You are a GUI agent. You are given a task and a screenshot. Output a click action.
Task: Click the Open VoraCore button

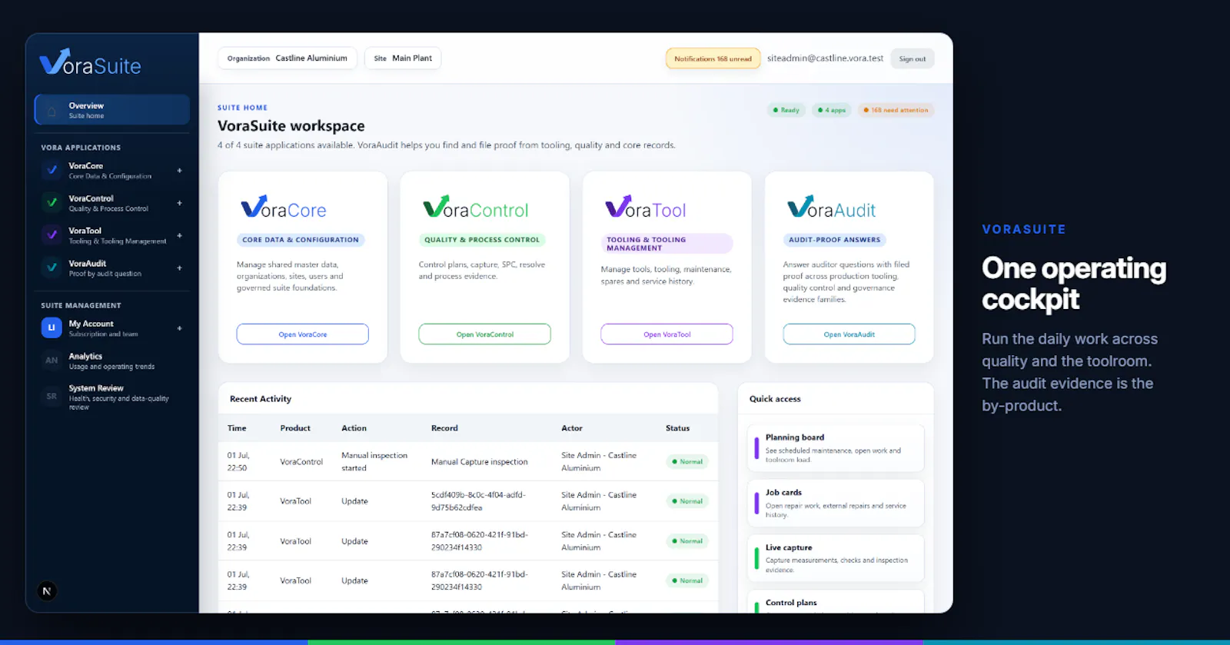pos(303,334)
